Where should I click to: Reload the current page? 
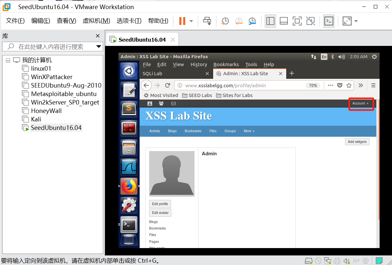point(167,85)
